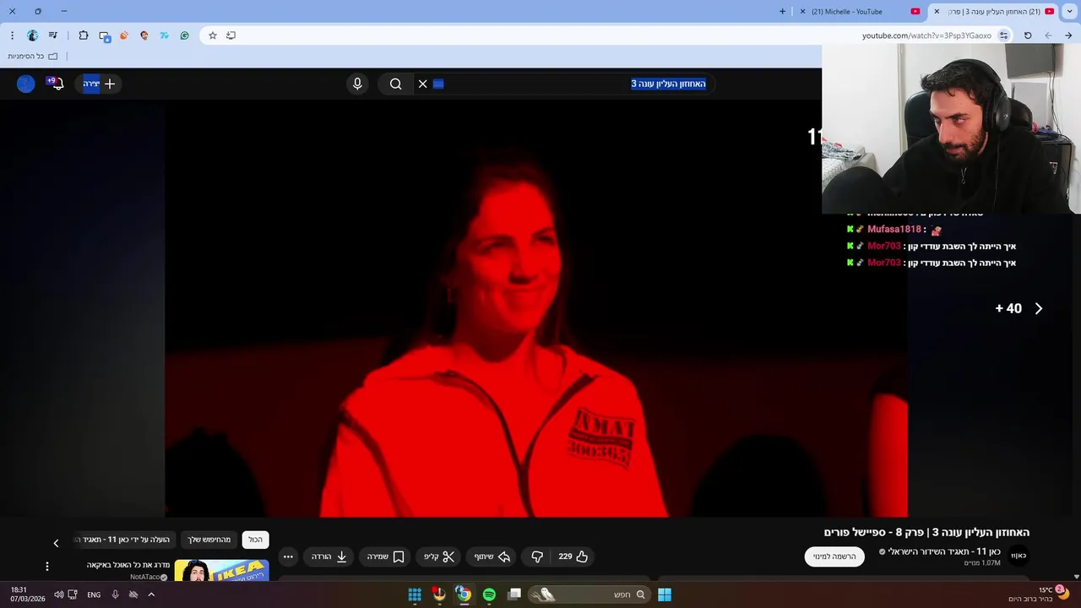Select the הכול filter chip
This screenshot has width=1081, height=608.
coord(255,540)
